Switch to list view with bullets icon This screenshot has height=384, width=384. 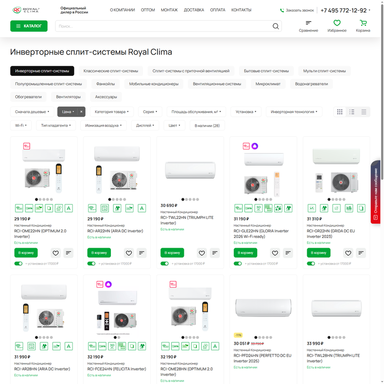pos(352,112)
